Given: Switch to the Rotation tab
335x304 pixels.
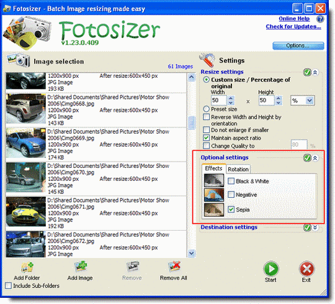Looking at the screenshot, I should [238, 169].
